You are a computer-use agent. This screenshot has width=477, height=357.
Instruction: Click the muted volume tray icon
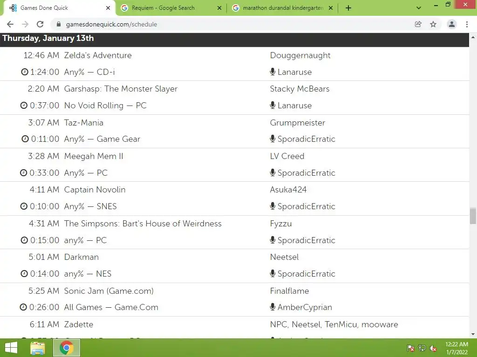tap(433, 348)
